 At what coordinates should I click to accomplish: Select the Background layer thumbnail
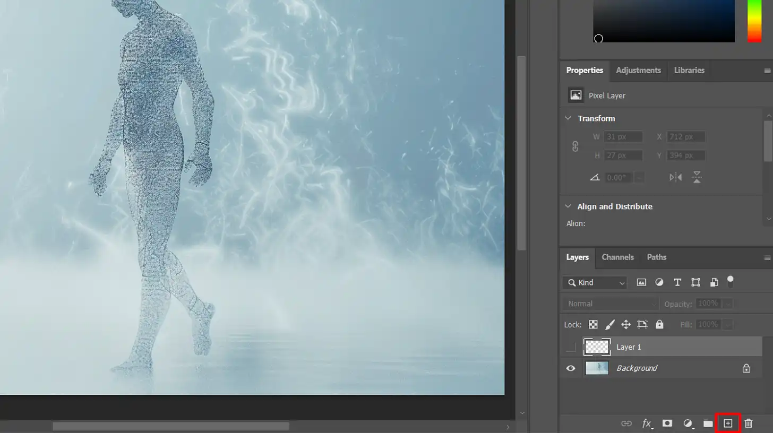click(x=597, y=368)
